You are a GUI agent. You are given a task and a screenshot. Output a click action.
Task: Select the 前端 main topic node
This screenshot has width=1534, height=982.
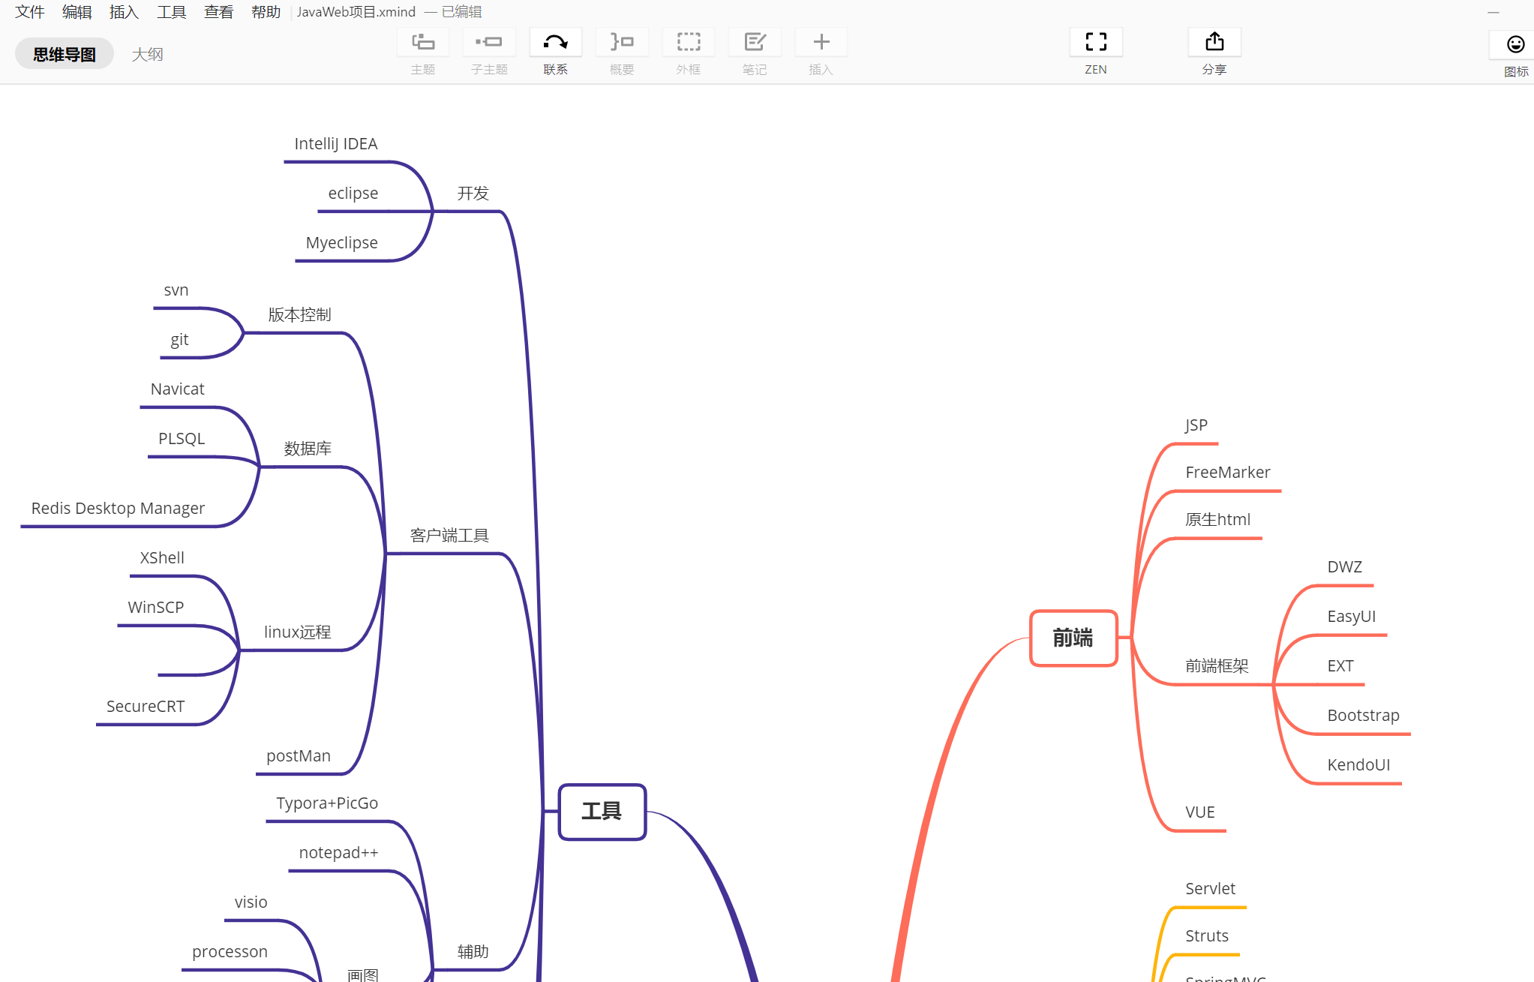(1073, 638)
